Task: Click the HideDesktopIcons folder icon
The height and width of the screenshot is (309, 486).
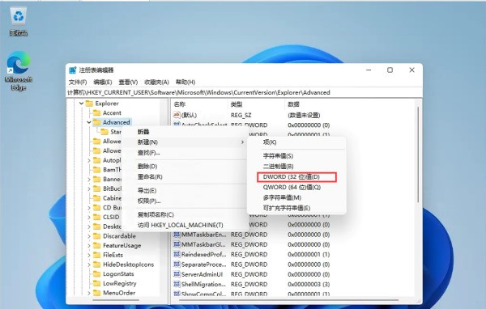Action: click(97, 265)
